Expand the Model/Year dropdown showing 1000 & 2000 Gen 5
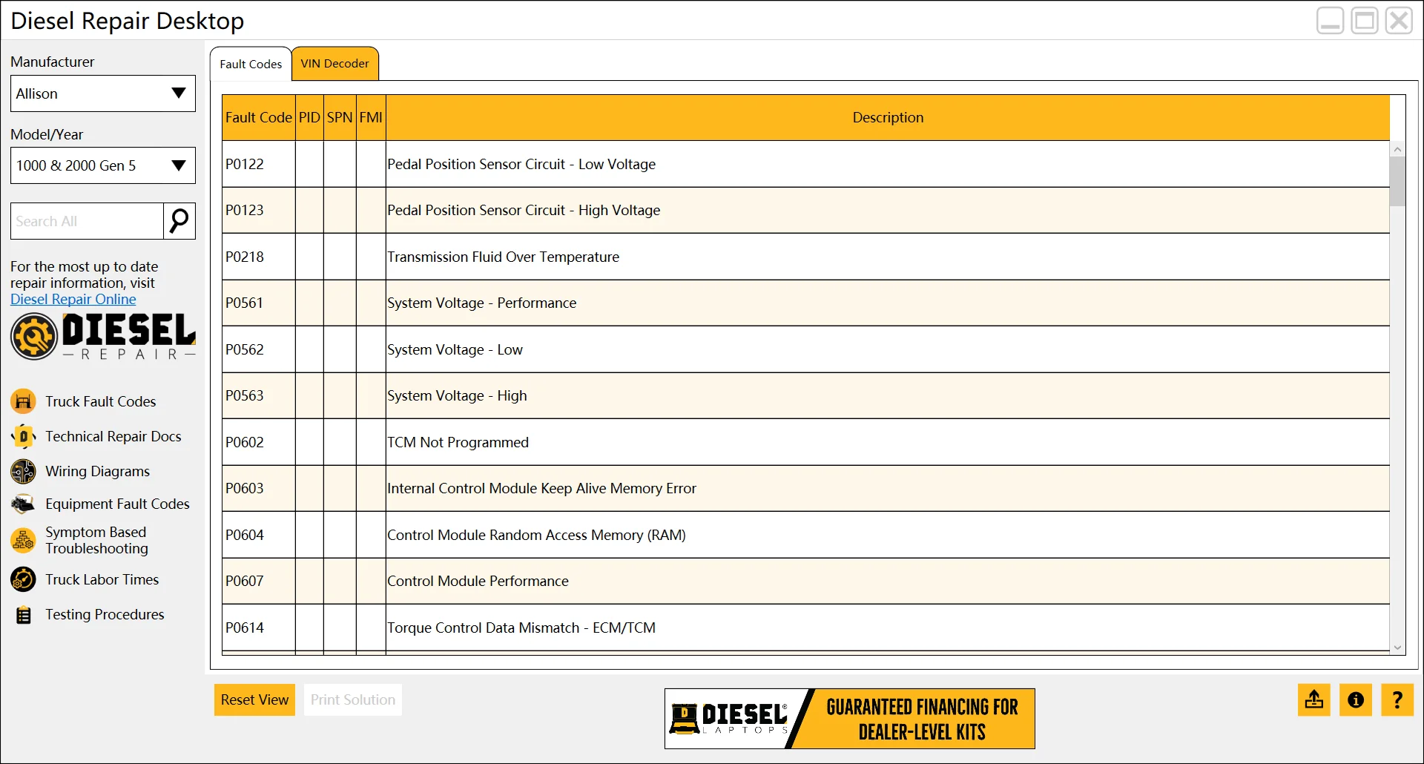Screen dimensions: 1424x764 pos(103,165)
